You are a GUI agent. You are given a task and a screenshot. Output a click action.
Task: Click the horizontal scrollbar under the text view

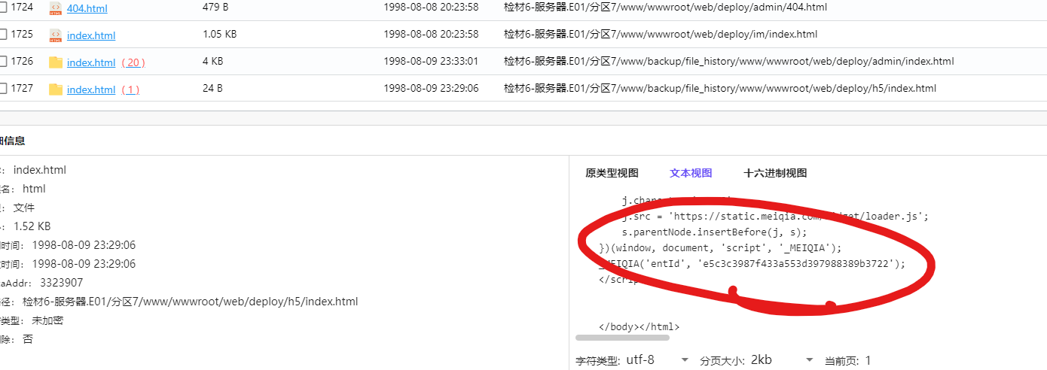click(622, 338)
